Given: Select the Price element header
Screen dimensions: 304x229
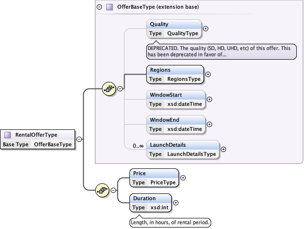Looking at the screenshot, I should click(x=154, y=173).
